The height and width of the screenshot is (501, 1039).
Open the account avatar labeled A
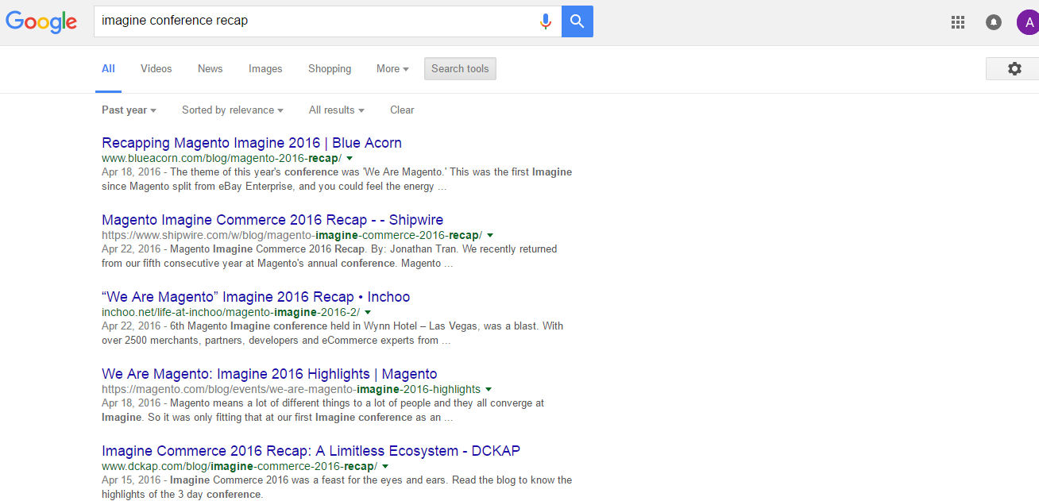[x=1028, y=22]
